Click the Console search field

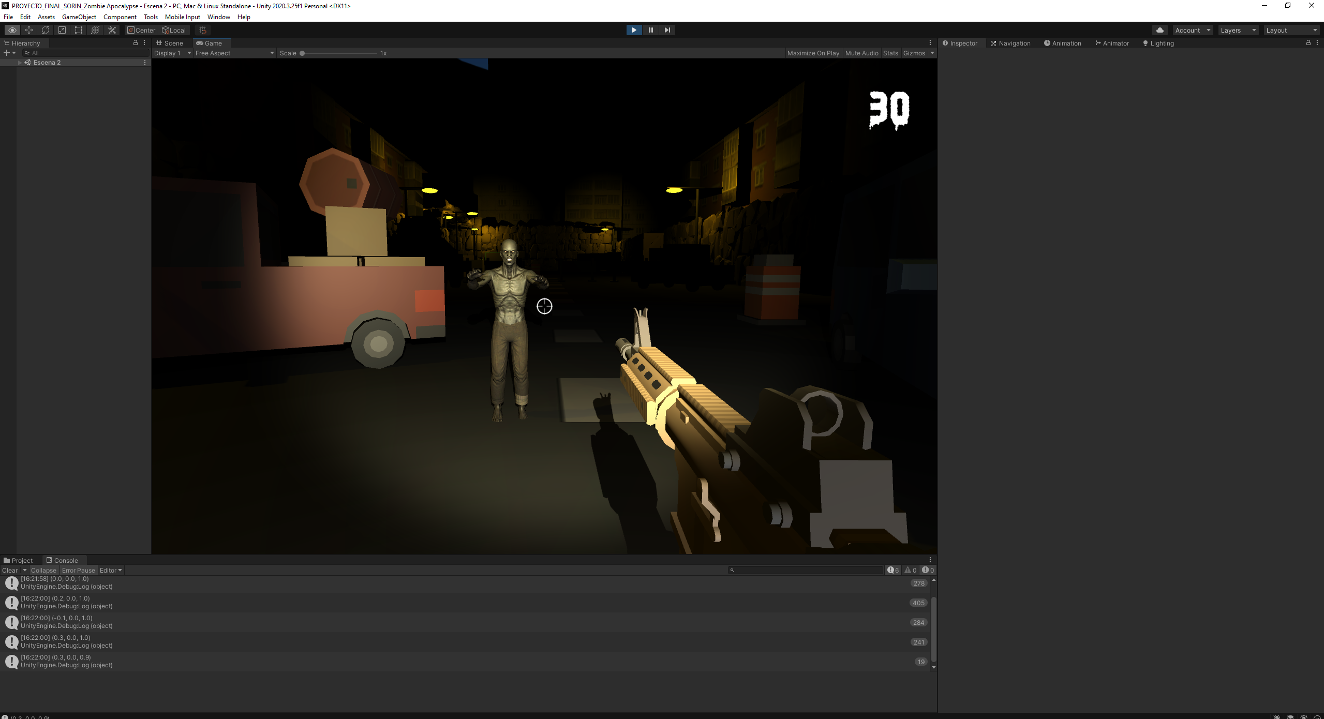point(805,570)
